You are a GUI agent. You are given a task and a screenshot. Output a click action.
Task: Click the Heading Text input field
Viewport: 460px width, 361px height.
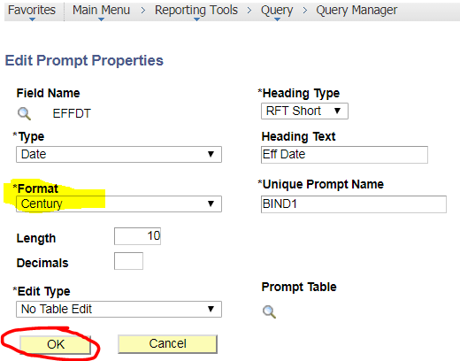[x=344, y=155]
